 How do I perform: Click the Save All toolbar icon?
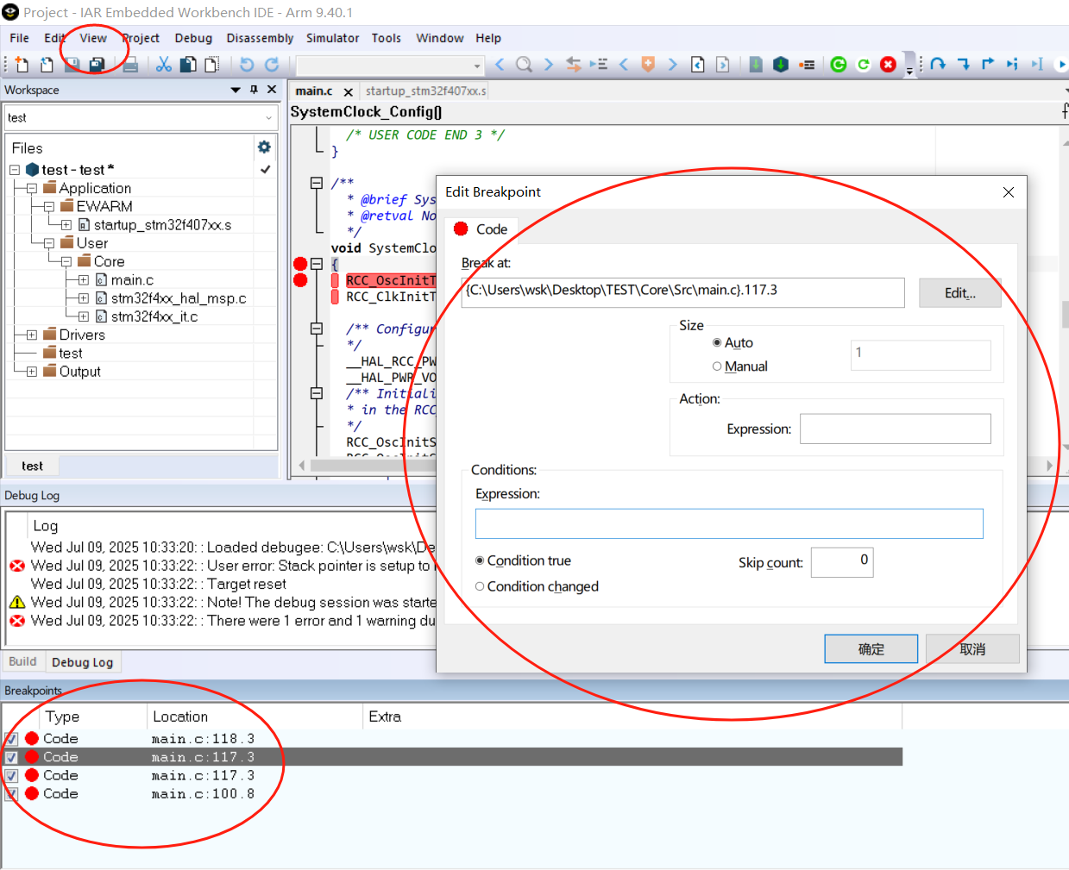click(x=97, y=65)
